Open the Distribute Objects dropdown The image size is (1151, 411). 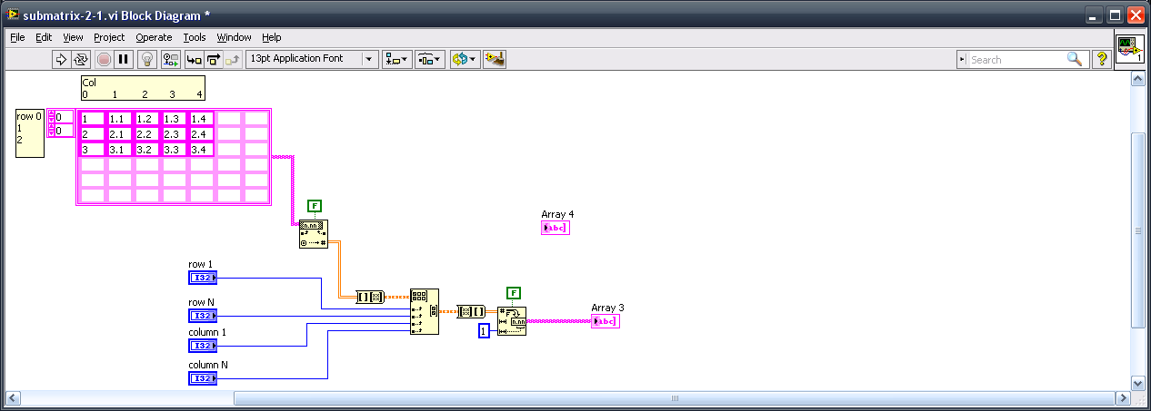[x=429, y=59]
